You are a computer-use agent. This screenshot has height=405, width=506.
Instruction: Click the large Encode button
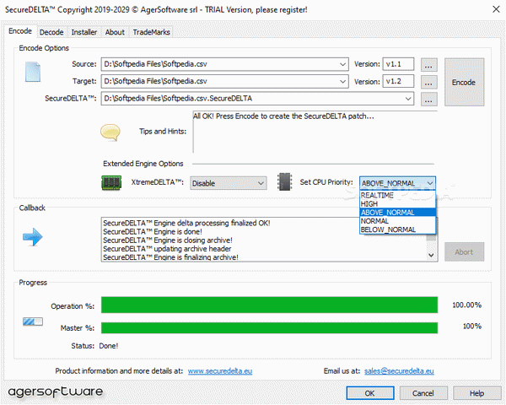pyautogui.click(x=464, y=82)
